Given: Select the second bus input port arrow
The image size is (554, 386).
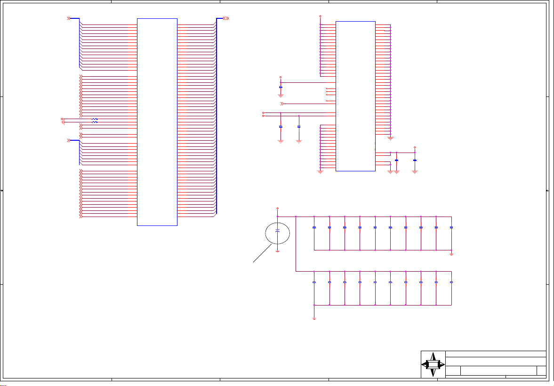Looking at the screenshot, I should tap(69, 140).
